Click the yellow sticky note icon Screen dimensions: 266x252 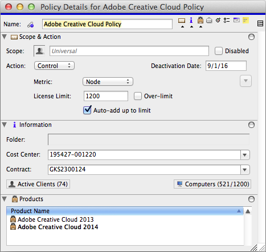(x=245, y=20)
